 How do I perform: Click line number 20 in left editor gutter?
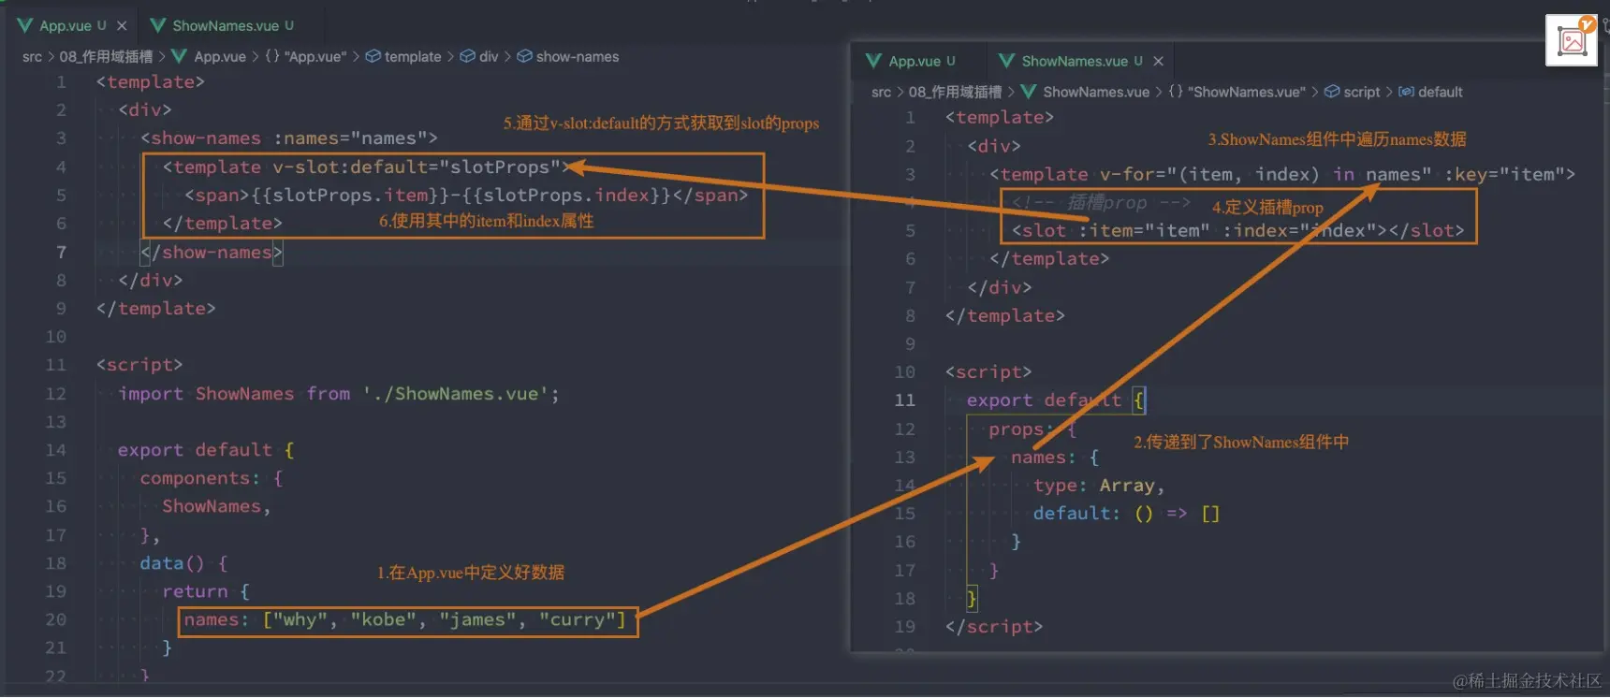[x=56, y=619]
